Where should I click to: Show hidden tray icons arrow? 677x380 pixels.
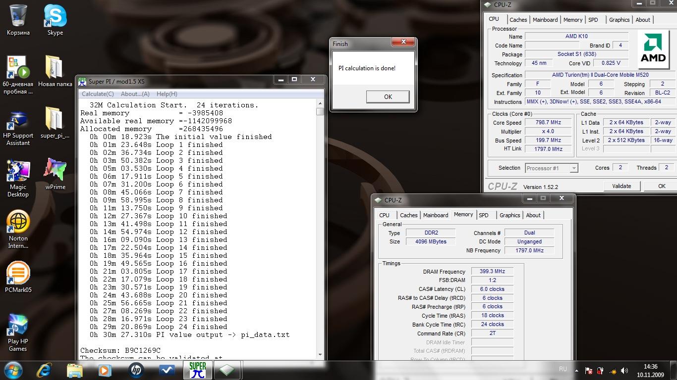[576, 371]
